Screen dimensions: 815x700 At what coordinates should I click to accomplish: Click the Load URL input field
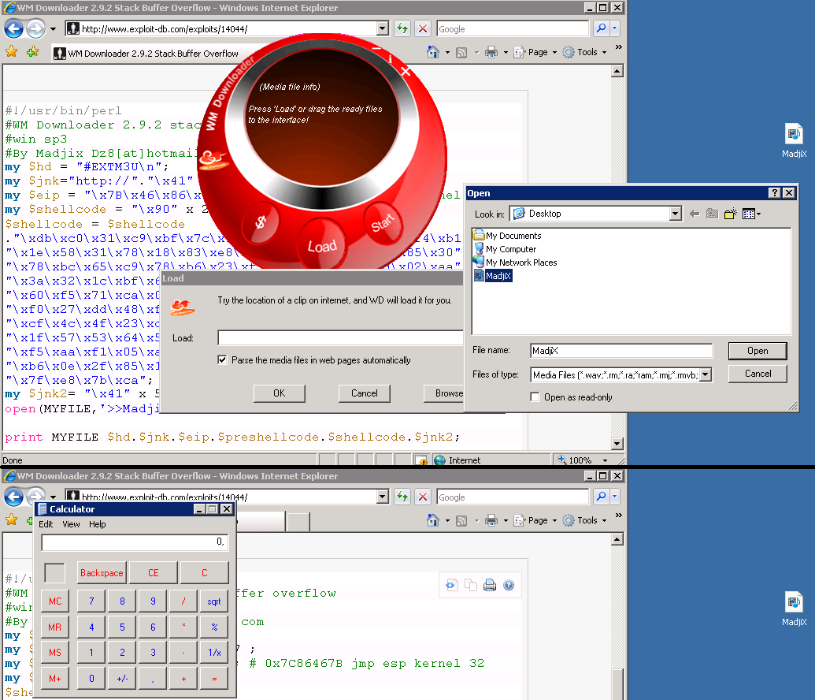[x=340, y=337]
